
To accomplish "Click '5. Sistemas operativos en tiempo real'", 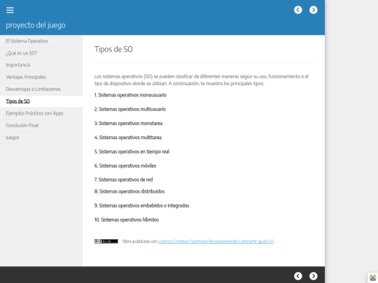I will pos(132,152).
